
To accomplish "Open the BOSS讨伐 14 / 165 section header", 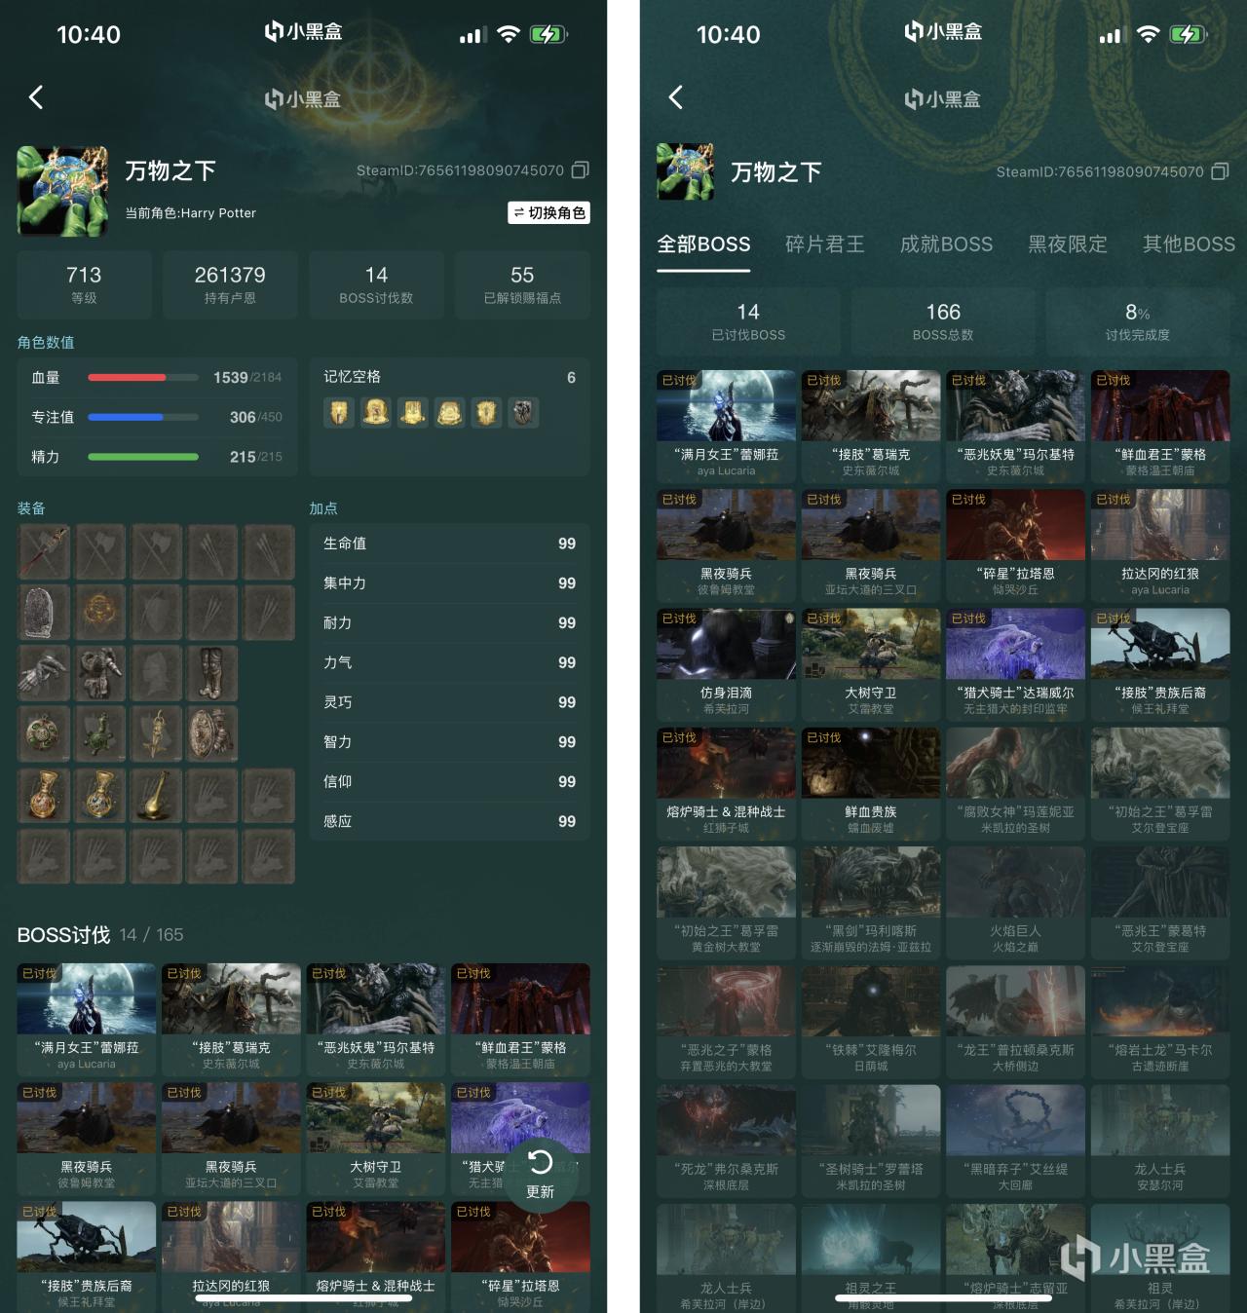I will [x=100, y=935].
